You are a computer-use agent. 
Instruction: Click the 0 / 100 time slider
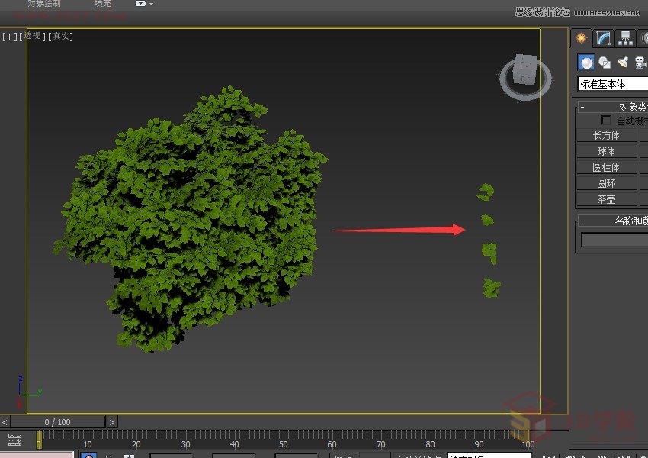click(58, 422)
